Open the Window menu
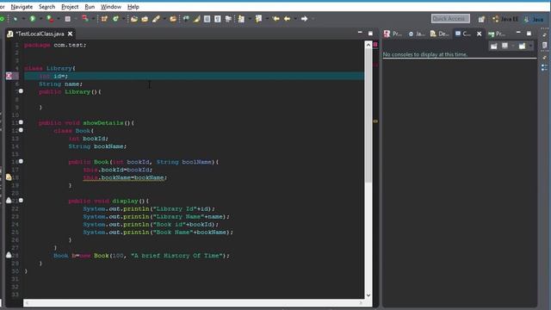This screenshot has width=551, height=310. pos(111,7)
